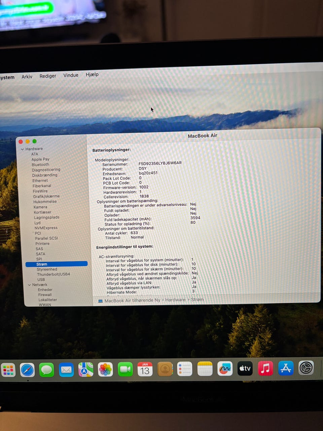Select Hukommelse in the sidebar
This screenshot has width=323, height=431.
45,202
